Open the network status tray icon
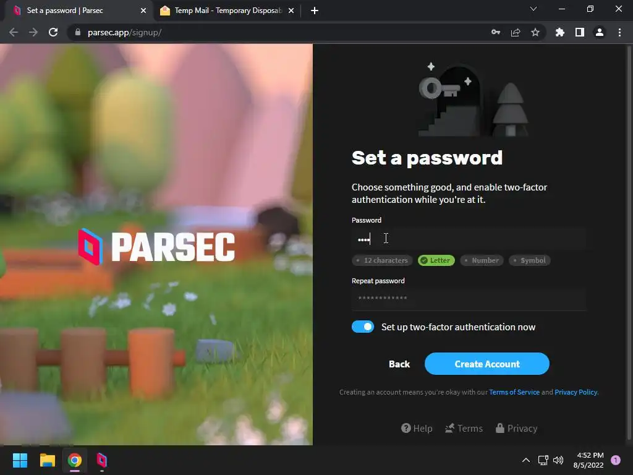Image resolution: width=633 pixels, height=475 pixels. click(x=543, y=460)
